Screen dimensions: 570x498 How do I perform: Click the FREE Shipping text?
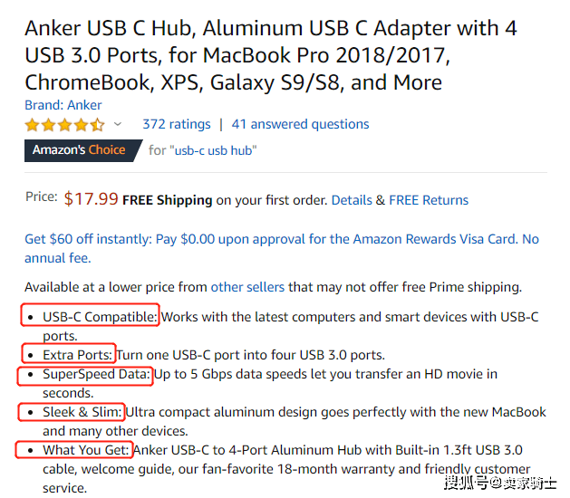point(168,200)
